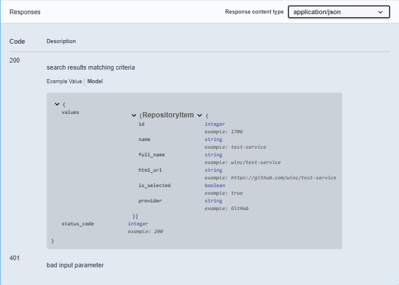The image size is (399, 285).
Task: Click 'search results matching criteria' description
Action: coord(90,67)
